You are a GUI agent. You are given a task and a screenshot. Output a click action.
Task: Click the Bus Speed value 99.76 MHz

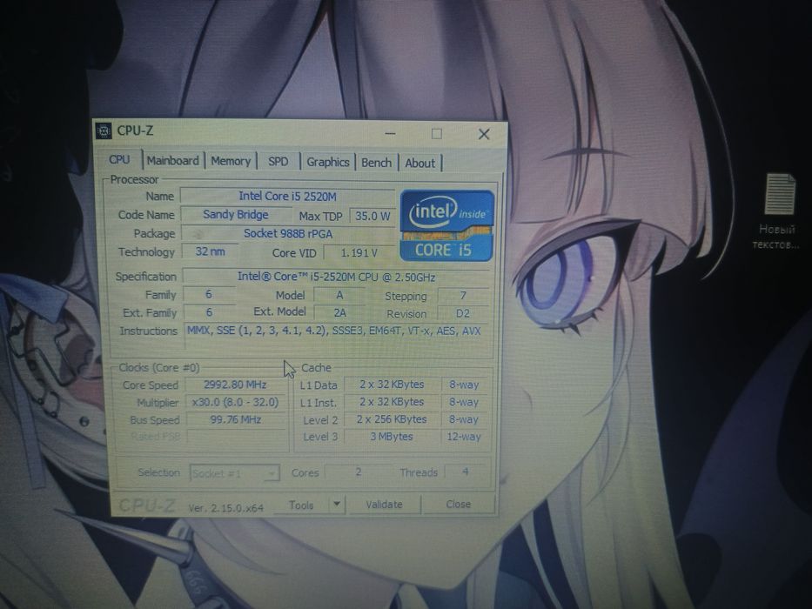(x=235, y=419)
